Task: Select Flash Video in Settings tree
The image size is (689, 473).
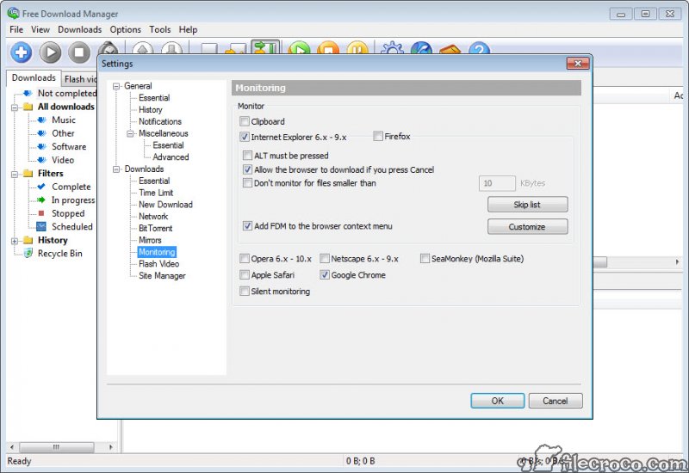Action: 158,264
